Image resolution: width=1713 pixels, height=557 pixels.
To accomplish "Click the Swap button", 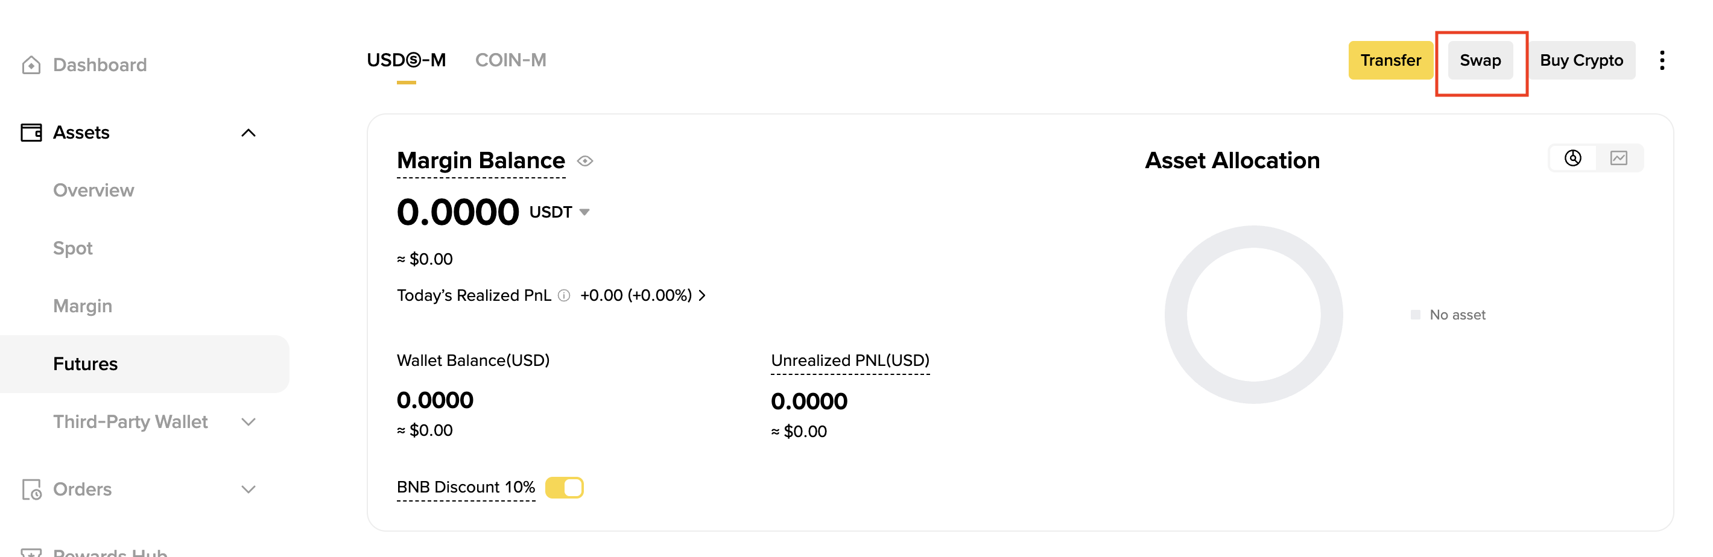I will [x=1480, y=60].
